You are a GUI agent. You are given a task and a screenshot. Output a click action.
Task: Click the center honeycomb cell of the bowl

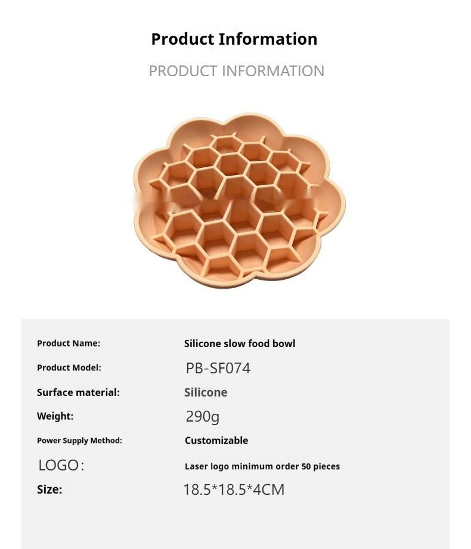(234, 192)
